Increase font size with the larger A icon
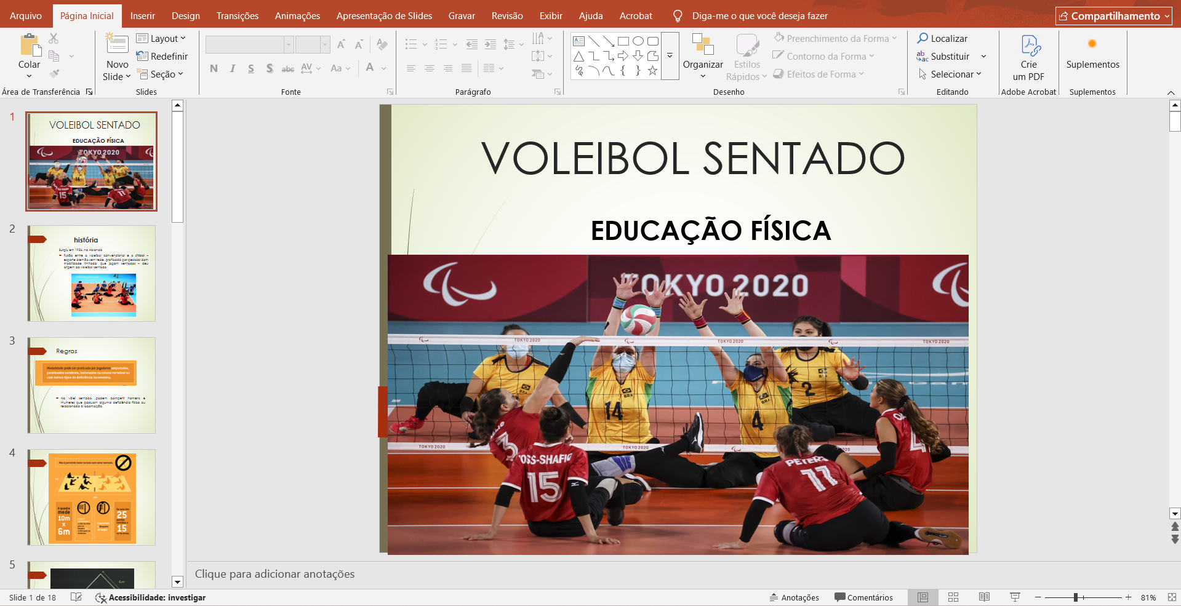 click(341, 44)
